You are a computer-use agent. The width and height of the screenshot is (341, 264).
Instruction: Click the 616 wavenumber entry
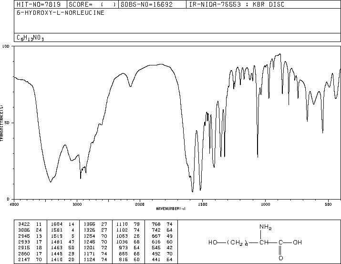(x=156, y=242)
